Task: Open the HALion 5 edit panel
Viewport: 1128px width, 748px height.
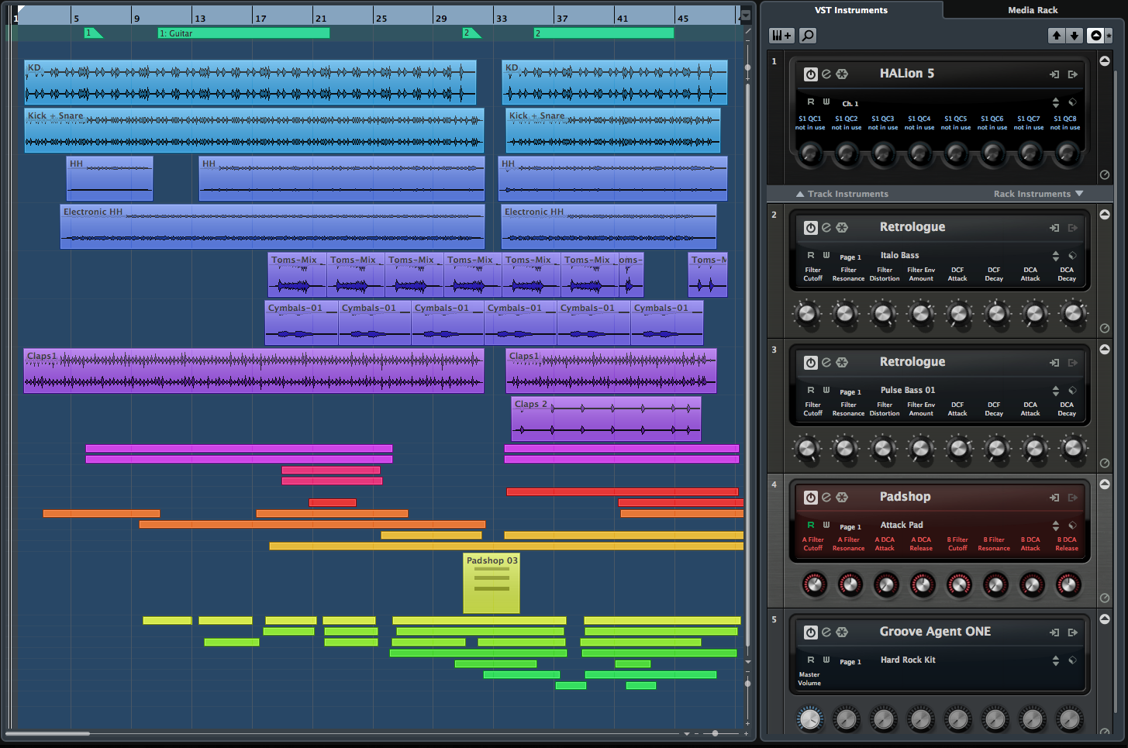Action: click(x=826, y=74)
